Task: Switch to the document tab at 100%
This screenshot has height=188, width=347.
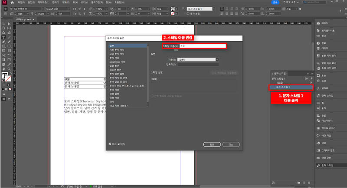Action: tap(24, 19)
